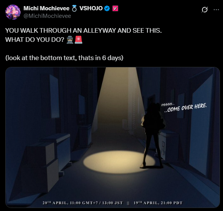Open the Michi Mochievee display name link

coord(46,8)
